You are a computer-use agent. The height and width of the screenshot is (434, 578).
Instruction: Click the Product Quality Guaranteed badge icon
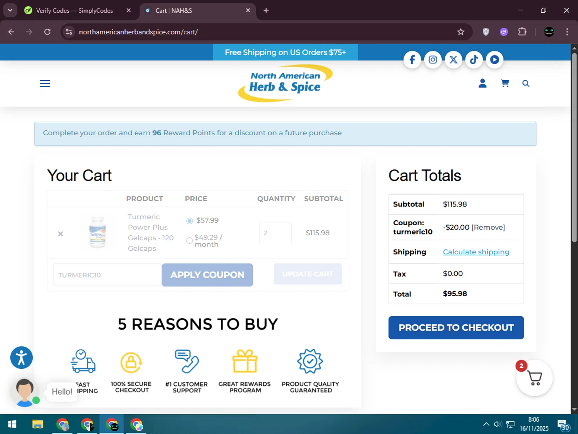(310, 361)
